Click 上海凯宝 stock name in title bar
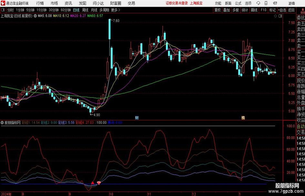 pyautogui.click(x=196, y=3)
